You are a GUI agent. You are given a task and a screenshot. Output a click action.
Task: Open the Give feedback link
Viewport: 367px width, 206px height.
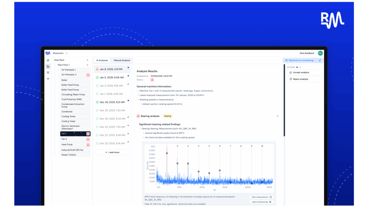point(306,53)
